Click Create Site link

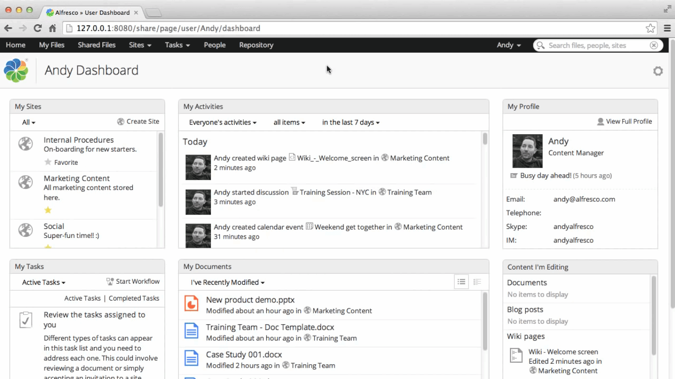pyautogui.click(x=138, y=121)
